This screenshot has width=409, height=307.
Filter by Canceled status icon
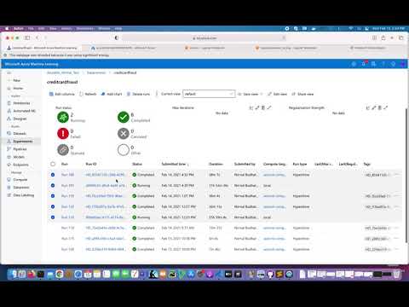click(x=124, y=134)
